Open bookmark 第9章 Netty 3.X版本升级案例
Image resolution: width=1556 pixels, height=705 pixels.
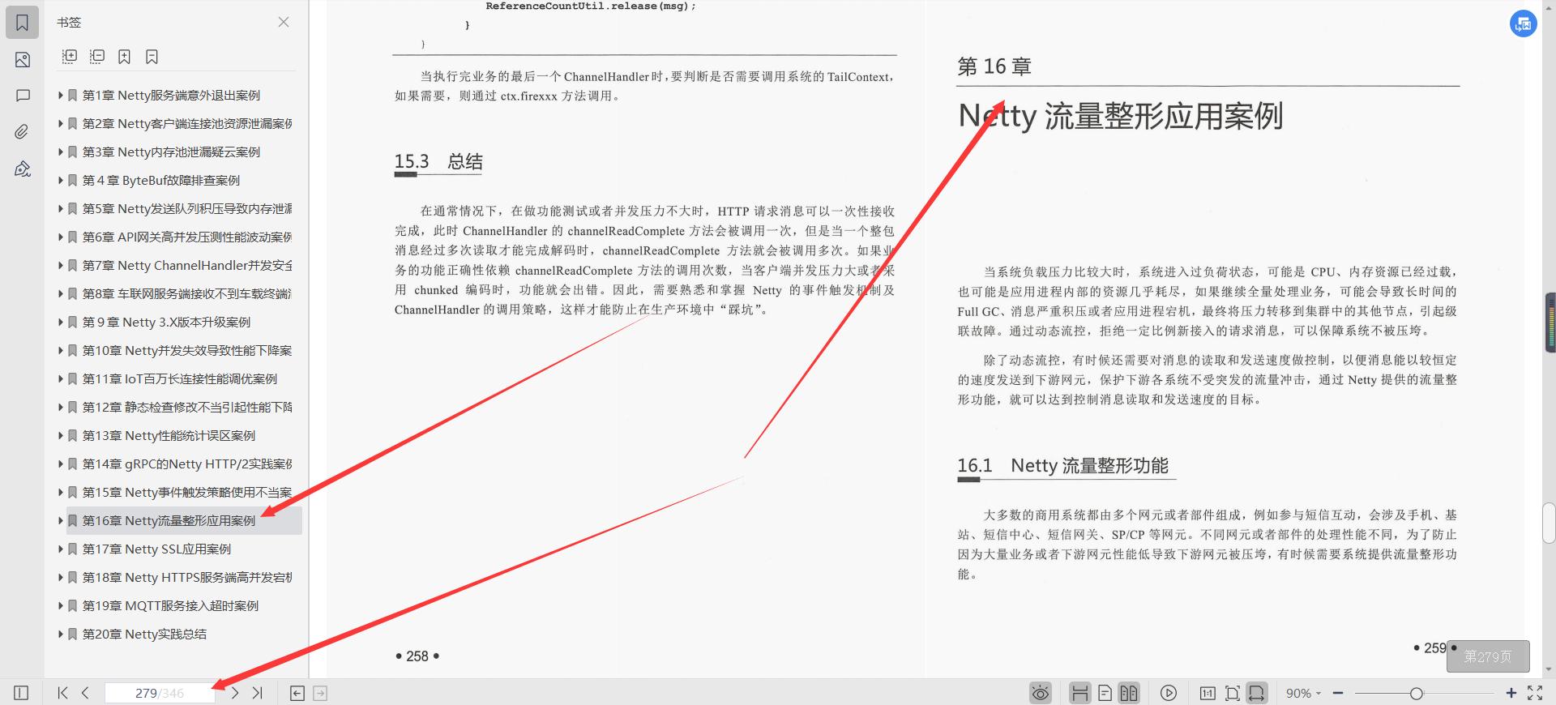[x=166, y=322]
